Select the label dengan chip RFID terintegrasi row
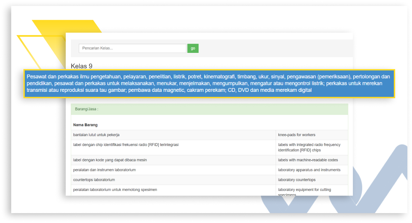 point(126,145)
